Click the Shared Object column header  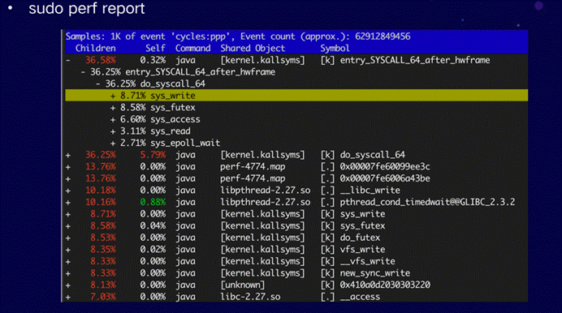(x=253, y=49)
